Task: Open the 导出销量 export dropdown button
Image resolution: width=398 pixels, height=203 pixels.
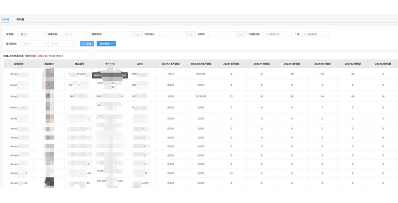Action: pyautogui.click(x=107, y=44)
